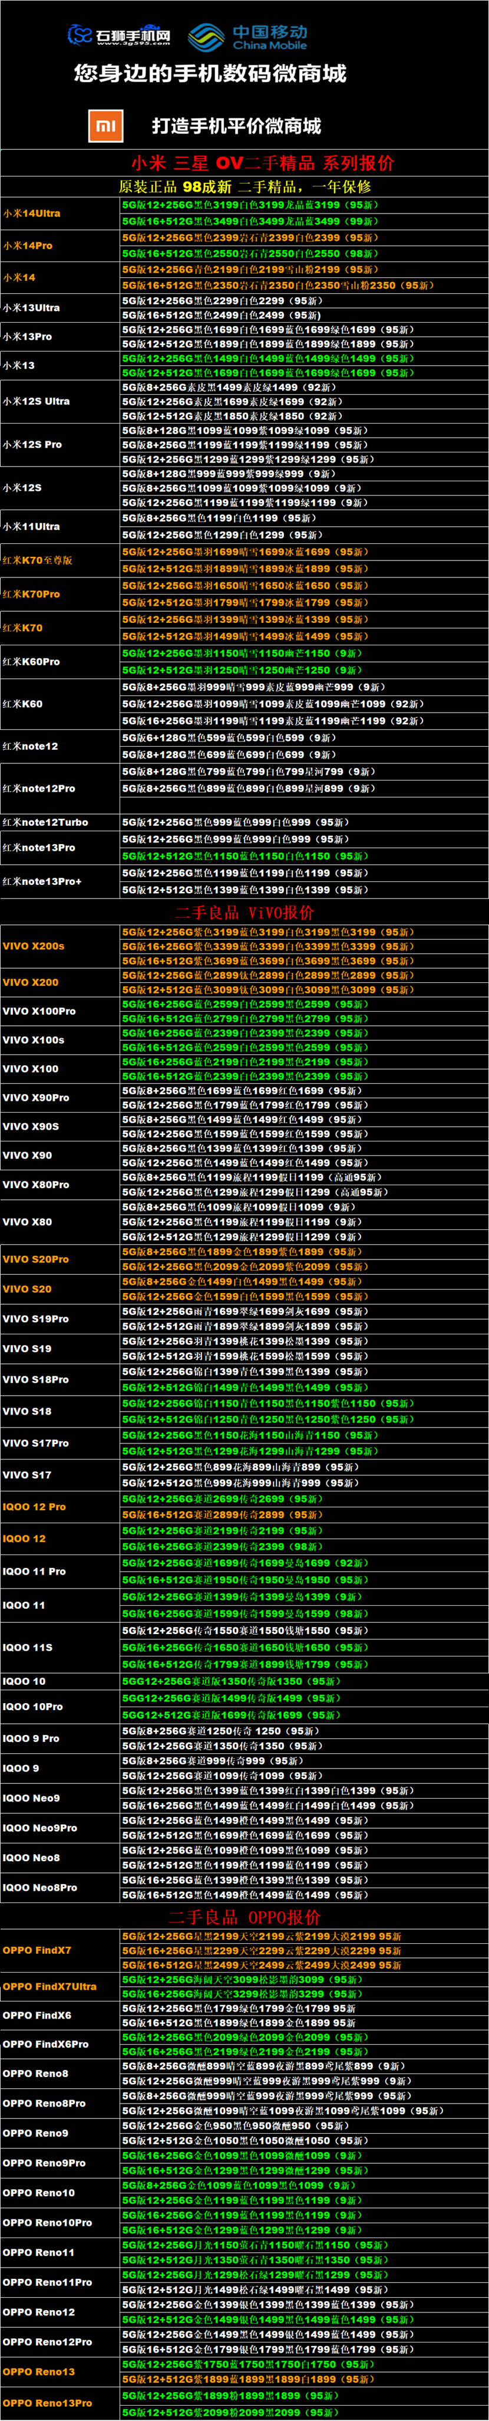The height and width of the screenshot is (2421, 489).
Task: Select the OPPO Reno13Pro model label
Action: tap(47, 2403)
